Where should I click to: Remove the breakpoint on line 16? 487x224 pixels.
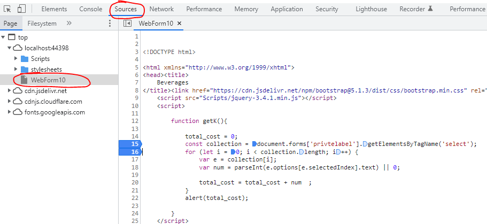pos(130,152)
